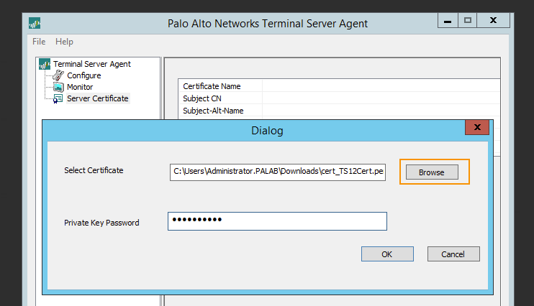Cancel the certificate dialog

coord(453,254)
